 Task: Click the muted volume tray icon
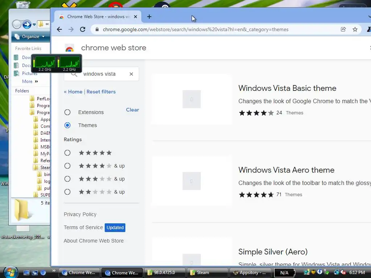tap(343, 272)
